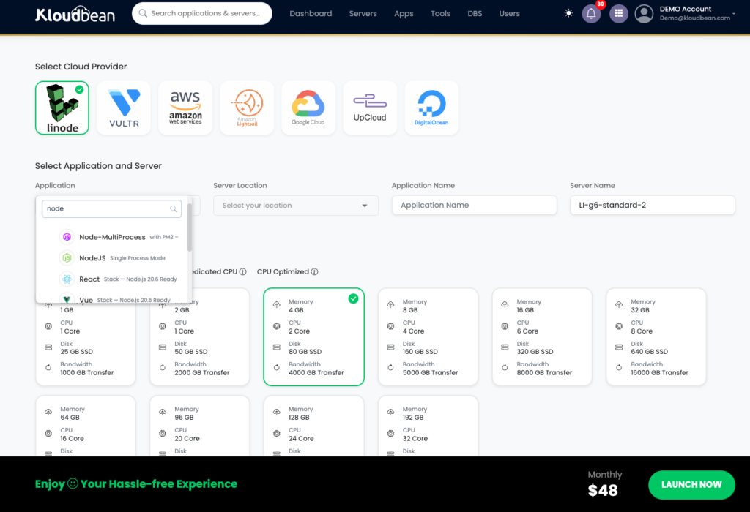Image resolution: width=750 pixels, height=512 pixels.
Task: Choose the selected 4 GB 2 Core plan
Action: point(313,336)
